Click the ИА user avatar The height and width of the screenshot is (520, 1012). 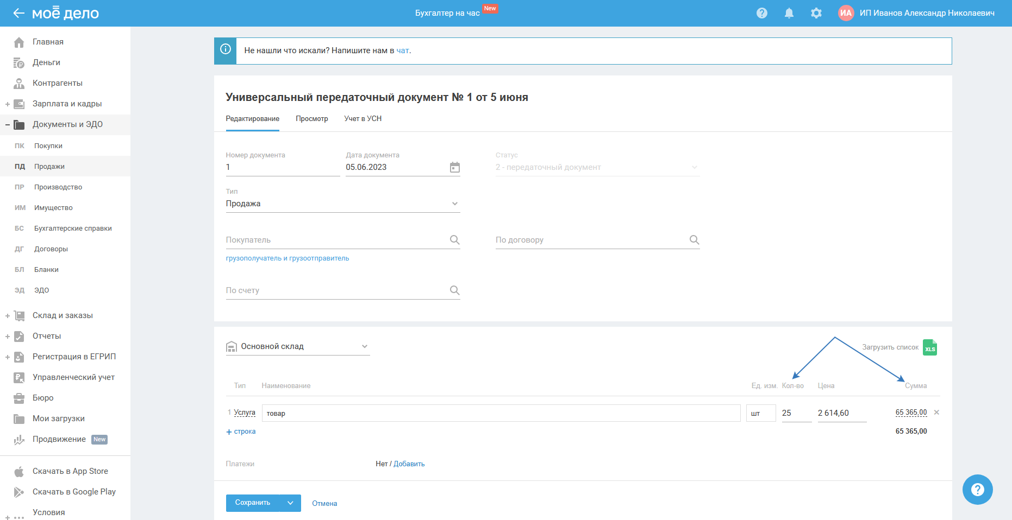(x=846, y=13)
